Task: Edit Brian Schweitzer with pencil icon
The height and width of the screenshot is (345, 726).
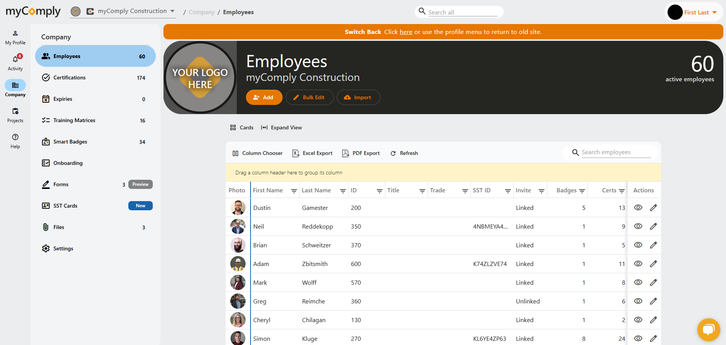Action: click(653, 245)
